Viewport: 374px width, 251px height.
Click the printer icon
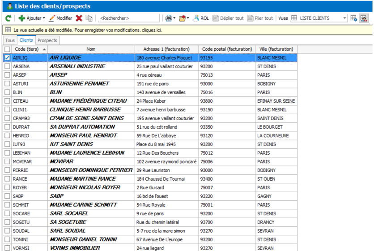click(x=169, y=18)
